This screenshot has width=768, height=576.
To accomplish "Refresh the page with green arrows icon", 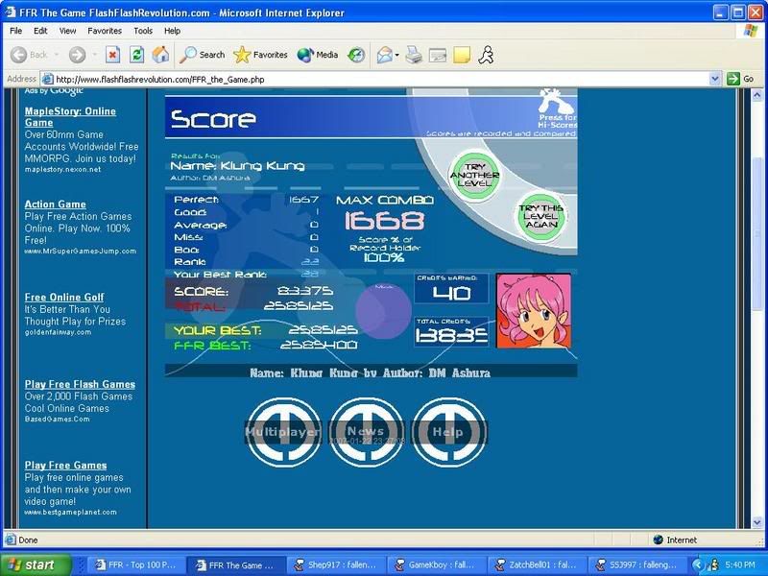I will tap(136, 55).
